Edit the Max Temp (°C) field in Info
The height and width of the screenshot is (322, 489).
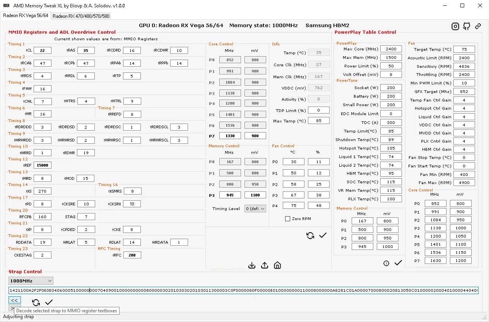tap(319, 121)
